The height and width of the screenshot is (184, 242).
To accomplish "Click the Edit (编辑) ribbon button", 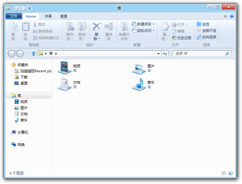I will click(178, 31).
